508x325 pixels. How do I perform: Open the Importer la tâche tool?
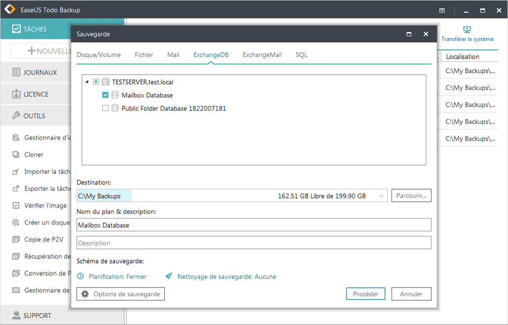point(16,171)
